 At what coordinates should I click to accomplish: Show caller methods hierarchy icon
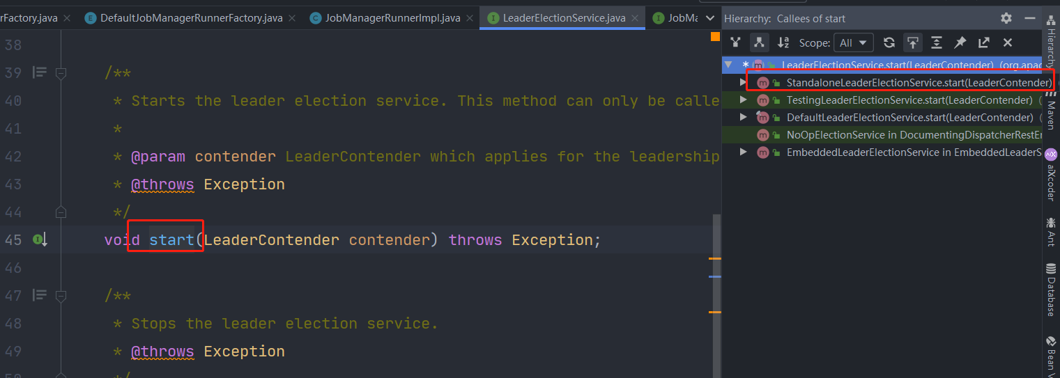tap(735, 42)
